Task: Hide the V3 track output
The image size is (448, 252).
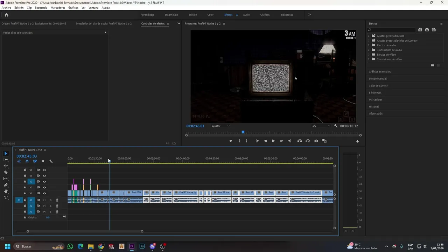Action: click(44, 182)
